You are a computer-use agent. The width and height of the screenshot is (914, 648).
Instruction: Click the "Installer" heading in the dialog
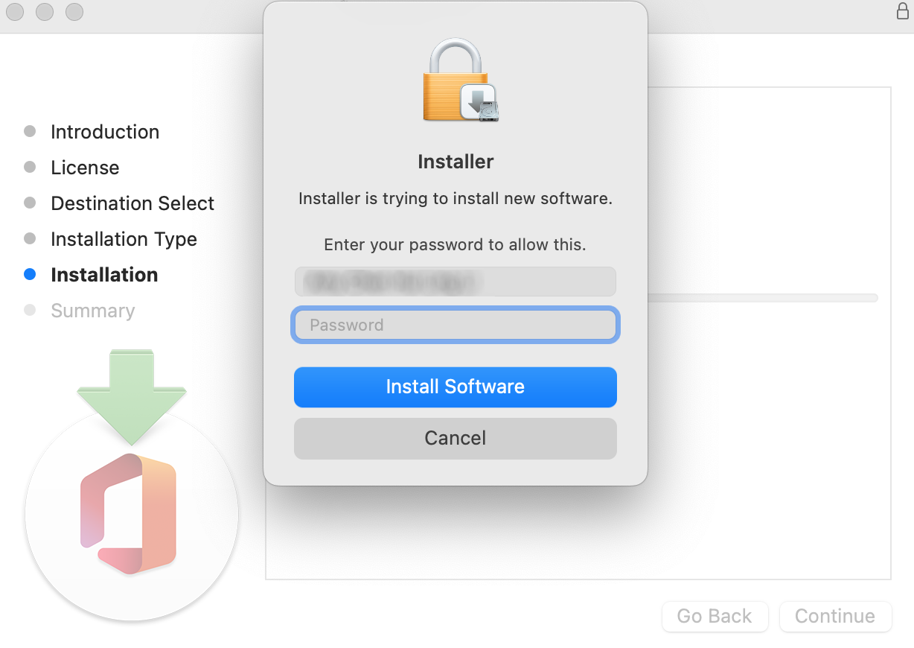pos(456,162)
